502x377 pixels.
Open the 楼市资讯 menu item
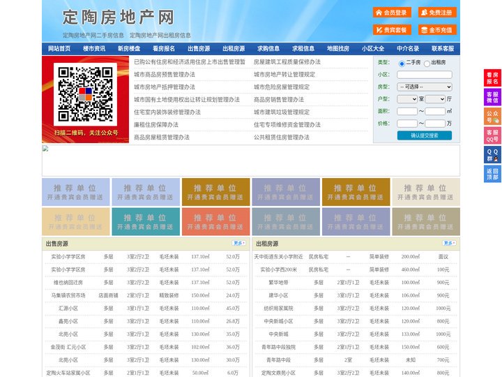(x=94, y=49)
